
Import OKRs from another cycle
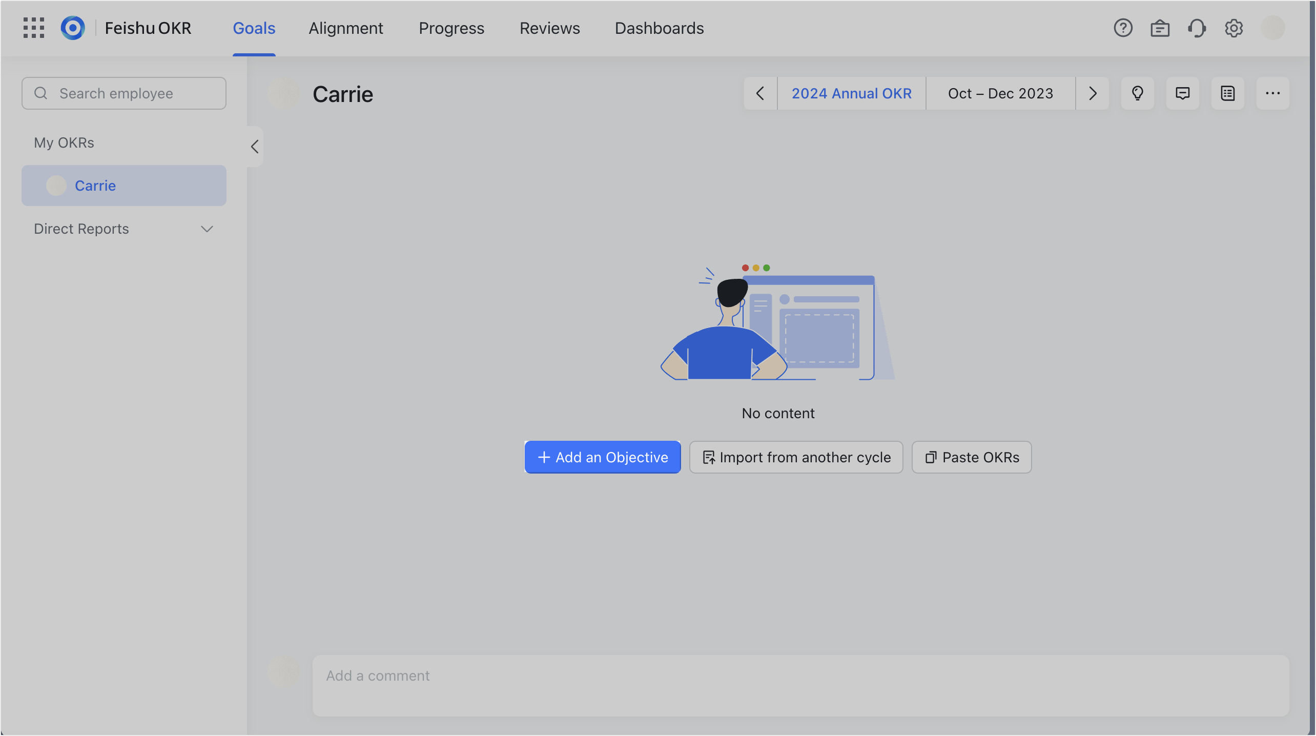coord(796,457)
